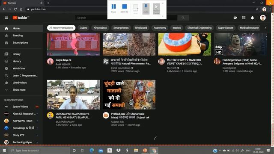This screenshot has height=154, width=274.
Task: Open CORONA PAR BIJAPUR video thumbnail
Action: point(73,95)
